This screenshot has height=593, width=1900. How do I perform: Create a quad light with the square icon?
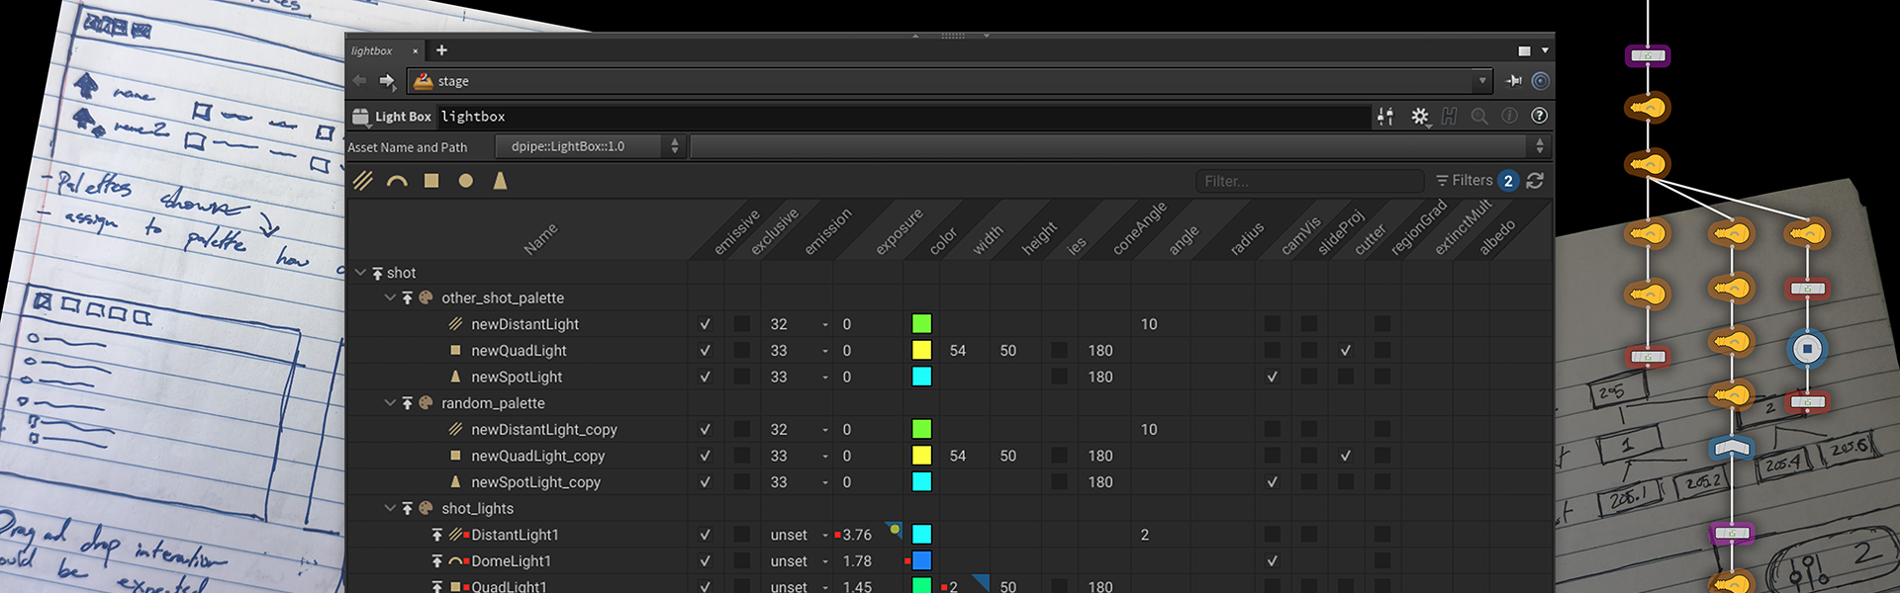coord(431,181)
